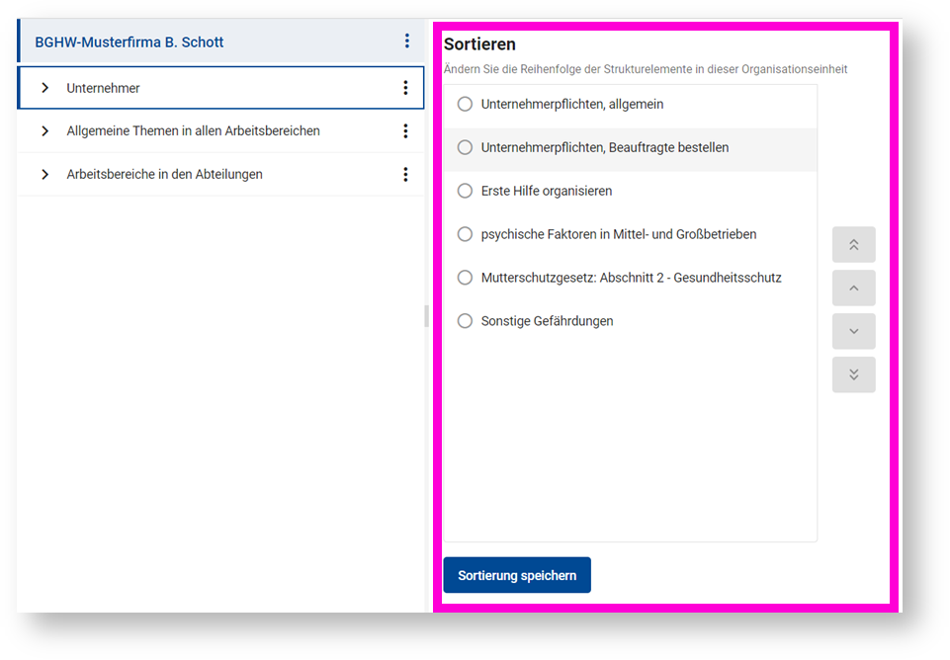Open options menu for Arbeitsbereiche in den Abteilungen
The height and width of the screenshot is (660, 950).
(x=405, y=174)
